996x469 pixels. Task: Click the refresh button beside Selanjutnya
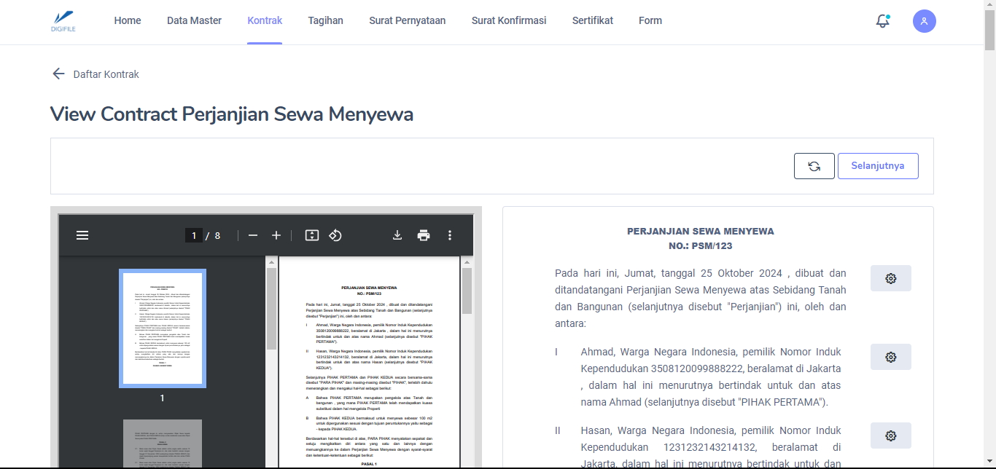pos(814,166)
